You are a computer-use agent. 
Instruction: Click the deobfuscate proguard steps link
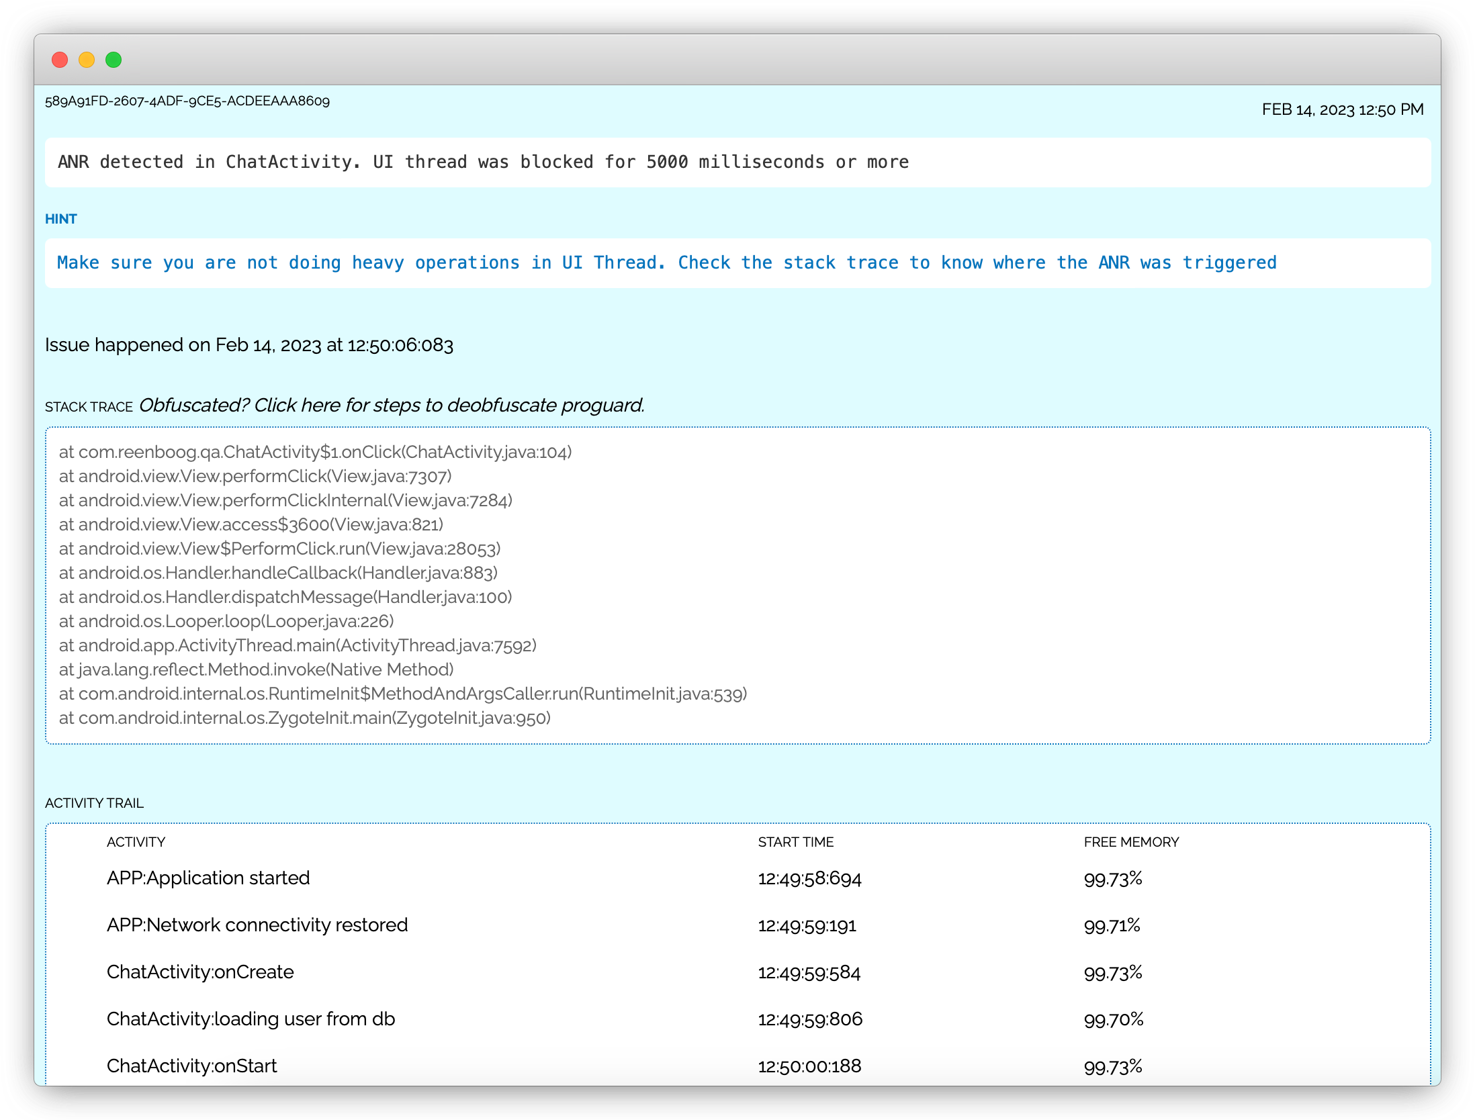tap(391, 406)
